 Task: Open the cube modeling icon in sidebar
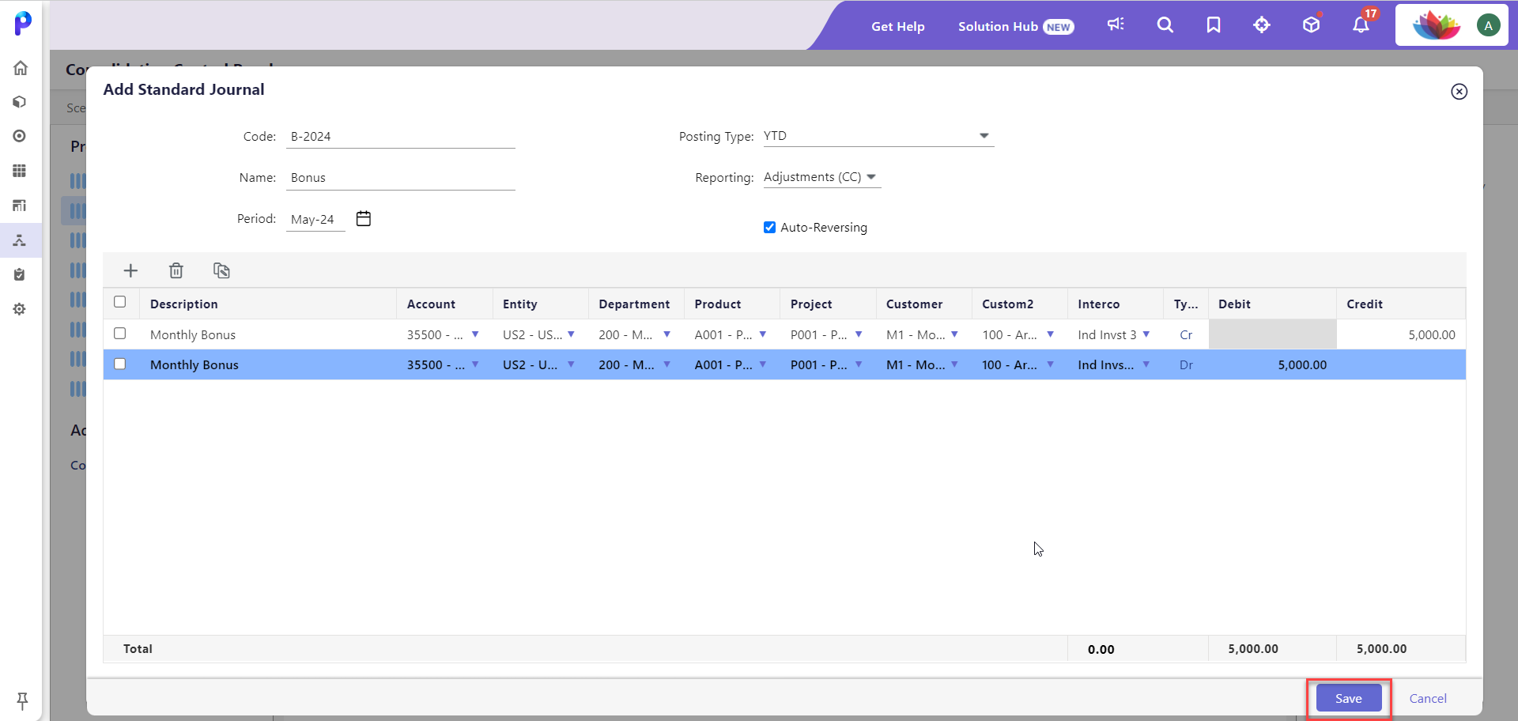point(20,102)
